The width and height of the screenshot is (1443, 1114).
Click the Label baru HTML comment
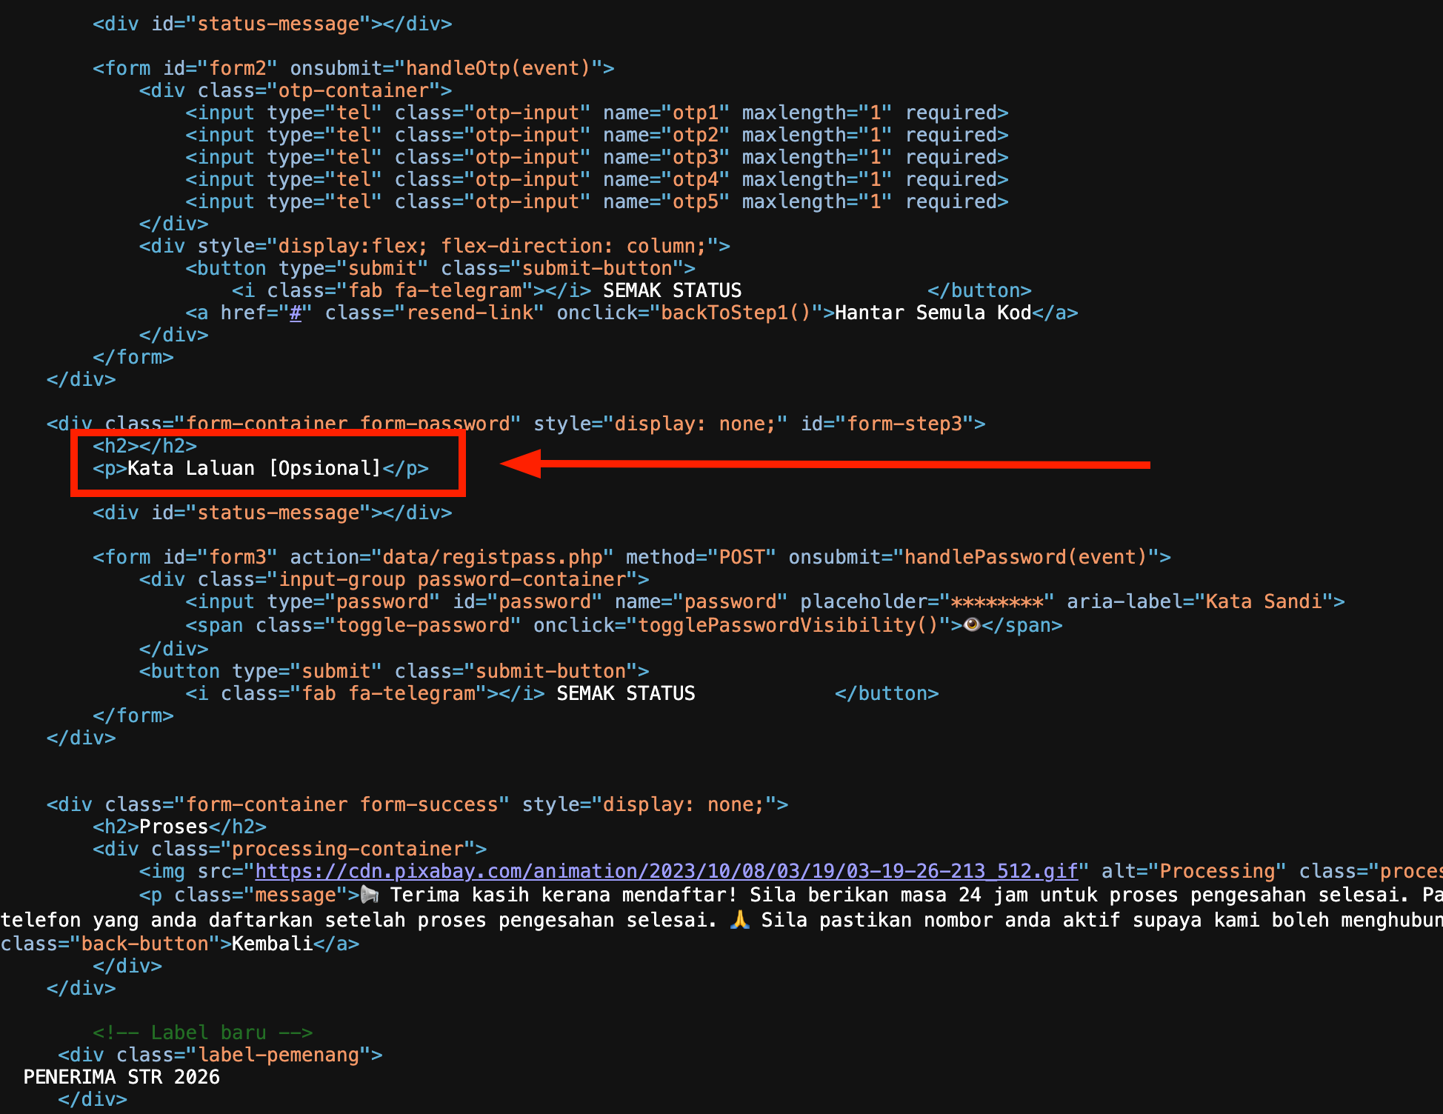tap(202, 1033)
